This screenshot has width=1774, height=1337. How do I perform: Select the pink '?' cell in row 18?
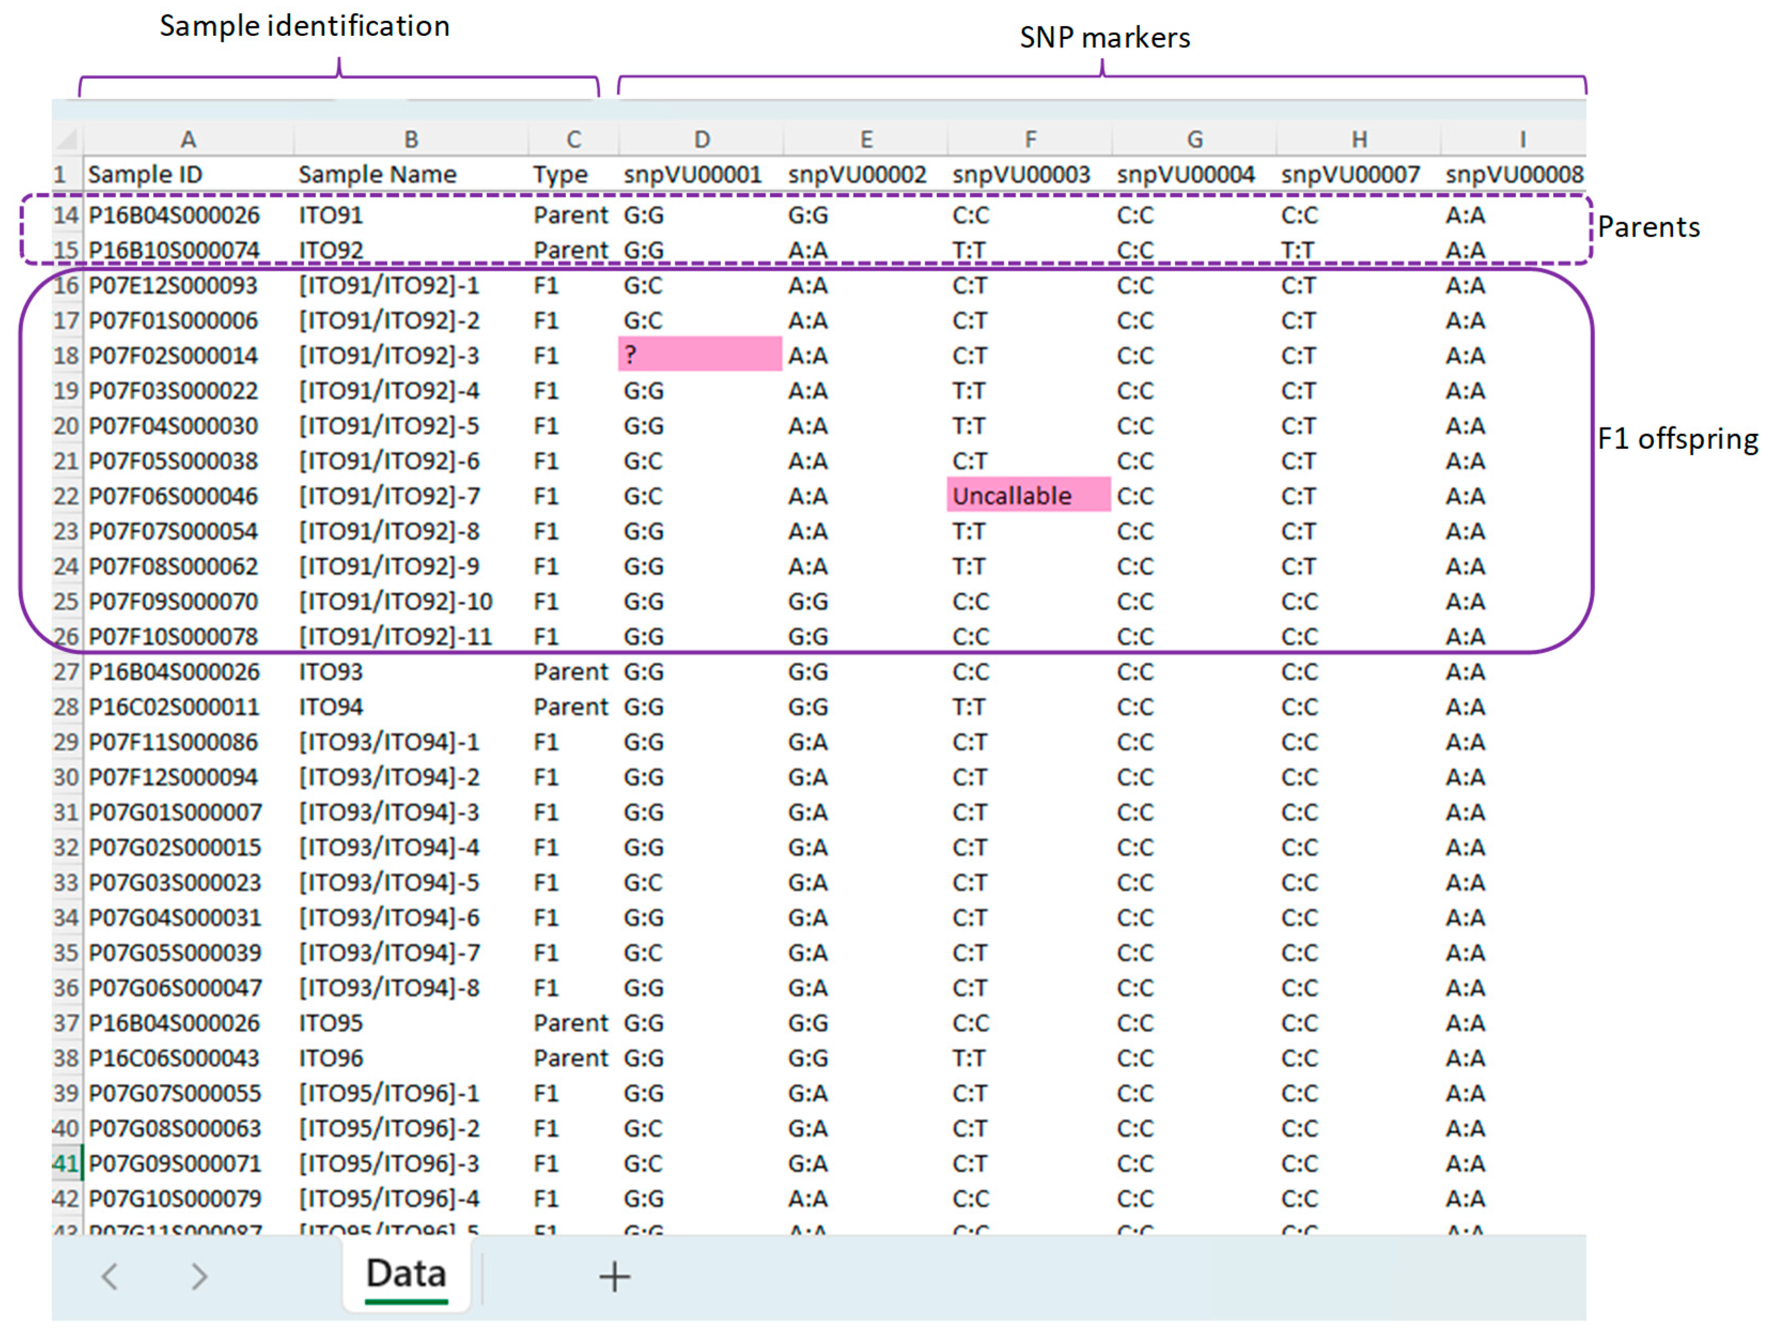[700, 354]
